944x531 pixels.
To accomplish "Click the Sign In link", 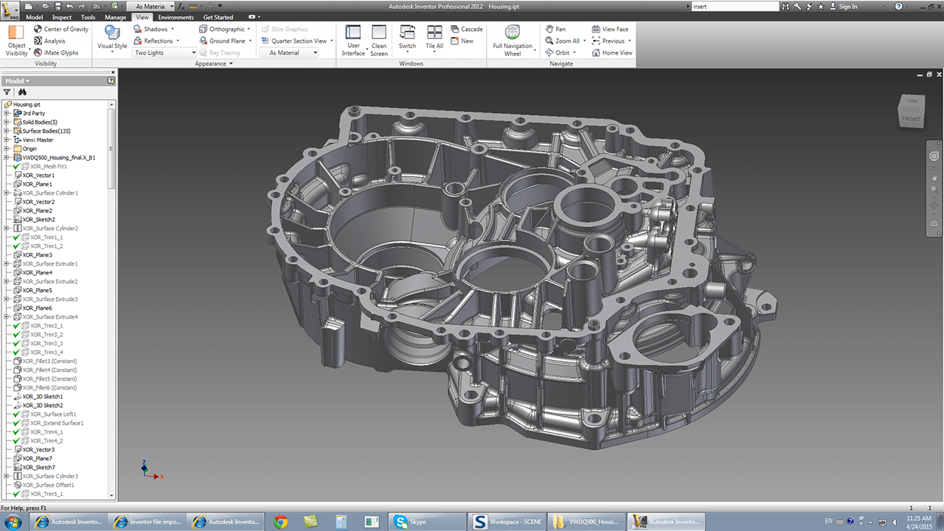I will 847,7.
